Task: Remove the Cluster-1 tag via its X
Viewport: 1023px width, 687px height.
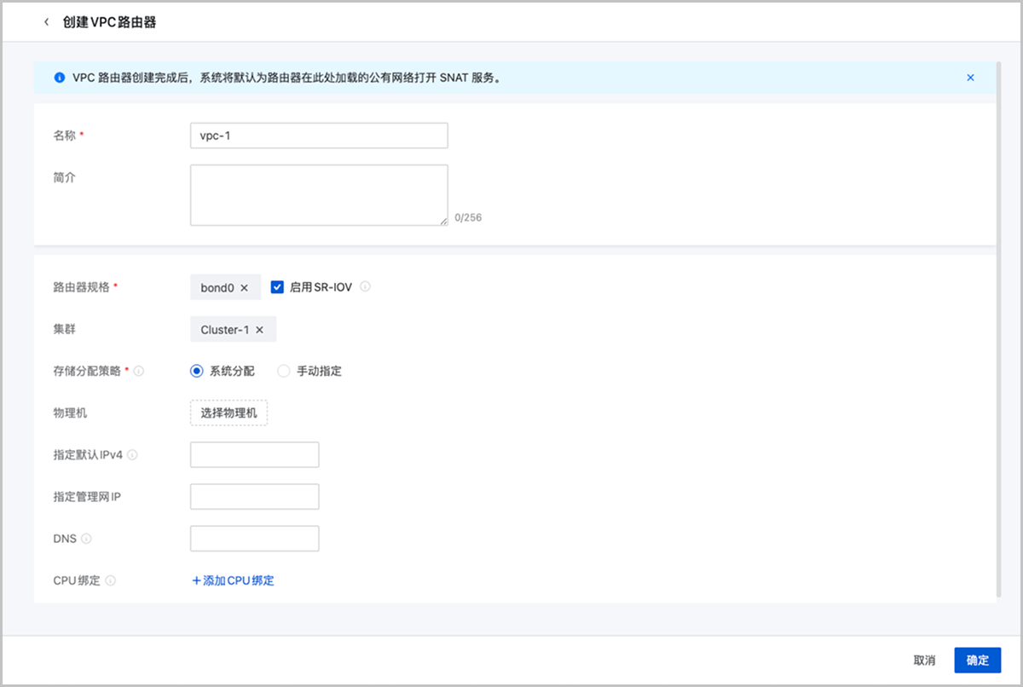Action: [x=260, y=330]
